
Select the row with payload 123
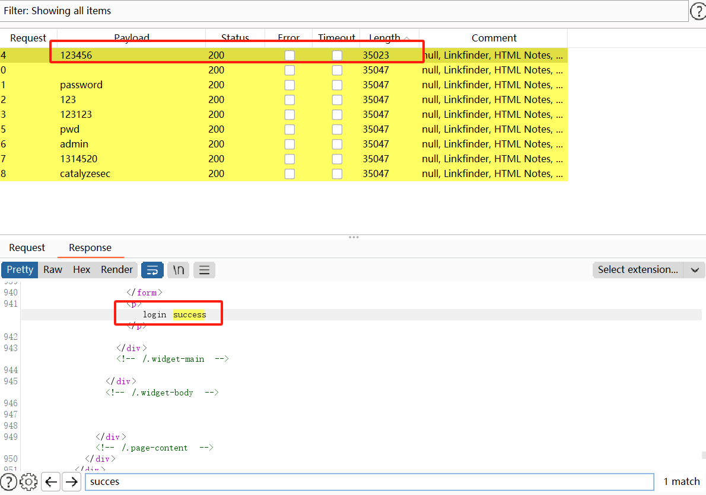pyautogui.click(x=284, y=99)
